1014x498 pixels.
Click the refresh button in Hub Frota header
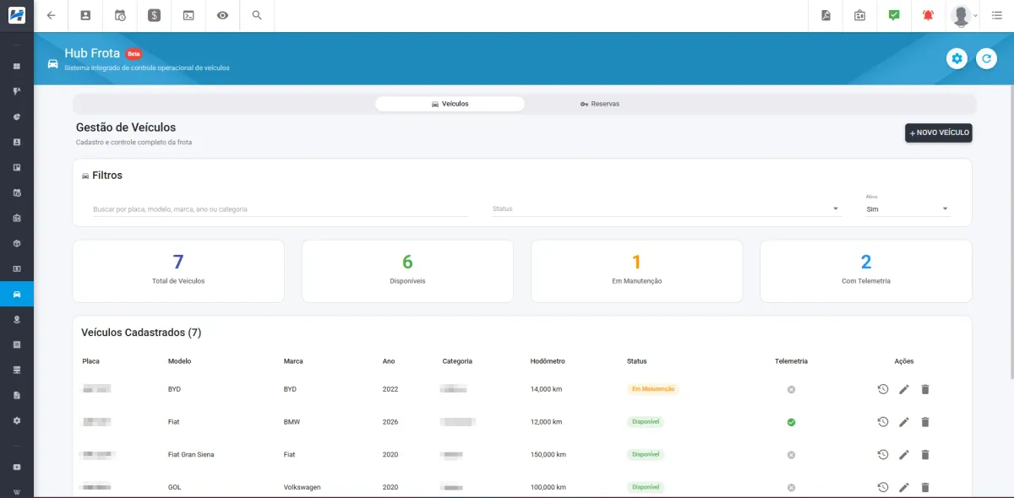pos(986,58)
